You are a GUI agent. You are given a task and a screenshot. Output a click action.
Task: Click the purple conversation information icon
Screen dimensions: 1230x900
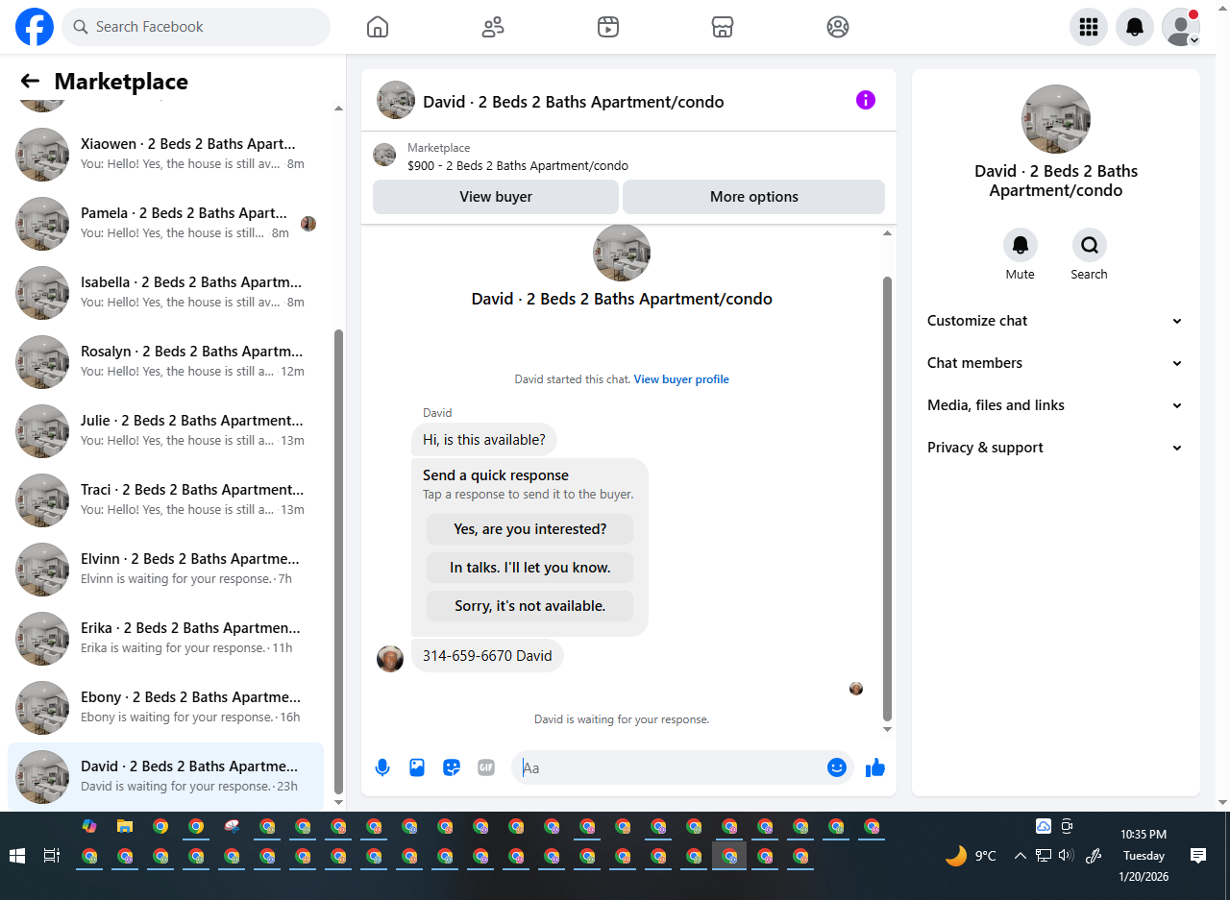(866, 100)
